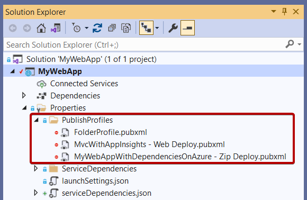Click the Properties folder wrench icon
Screen dimensions: 307x200
tap(41, 108)
